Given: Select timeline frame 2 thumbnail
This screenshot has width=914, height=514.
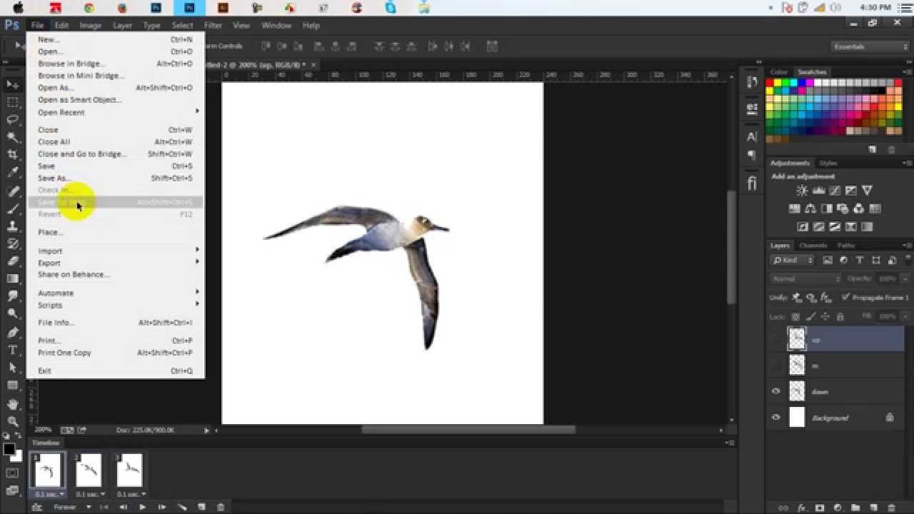Looking at the screenshot, I should tap(89, 470).
